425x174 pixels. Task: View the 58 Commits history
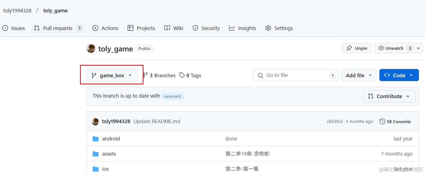point(395,121)
